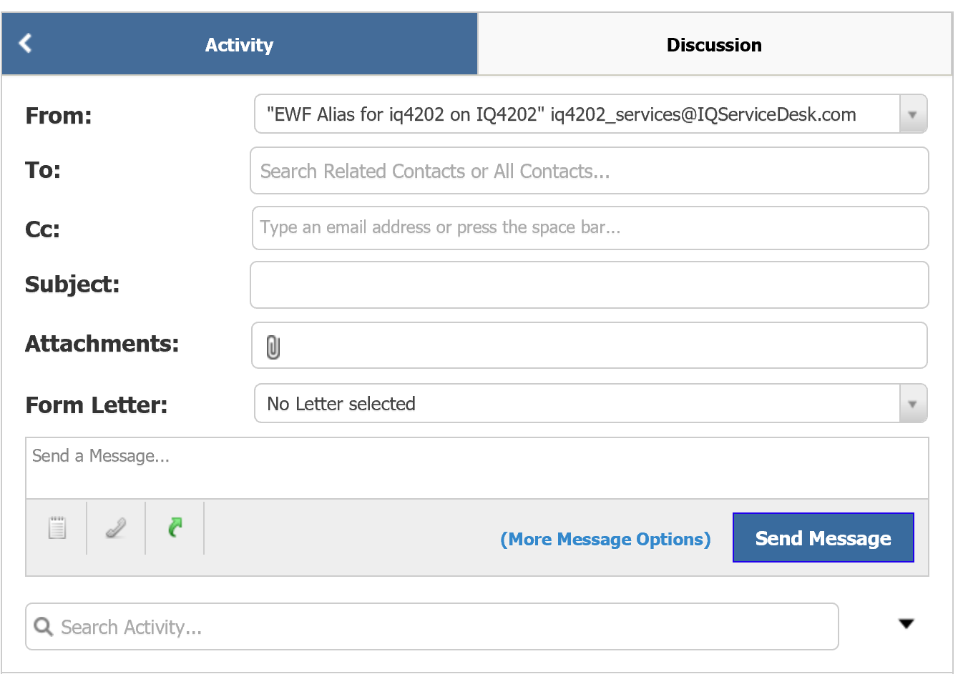Click the Search Activity magnifier icon
958x674 pixels.
click(43, 627)
